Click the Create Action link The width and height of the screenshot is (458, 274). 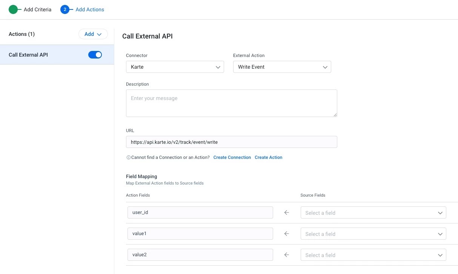[x=268, y=157]
